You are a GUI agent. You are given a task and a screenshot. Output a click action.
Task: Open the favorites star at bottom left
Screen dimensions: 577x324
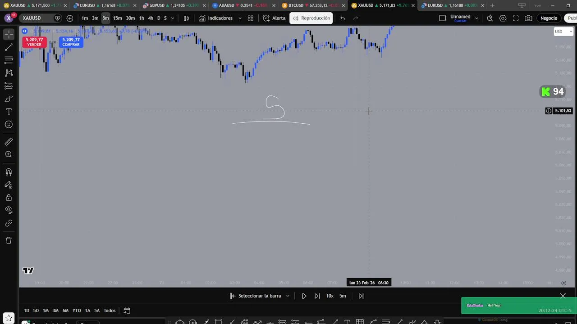9,318
